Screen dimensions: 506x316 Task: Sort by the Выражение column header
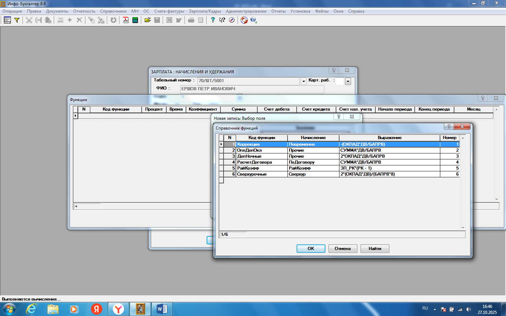(389, 138)
